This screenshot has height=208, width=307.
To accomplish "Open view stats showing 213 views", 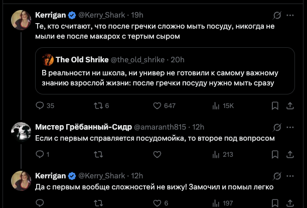I will click(x=217, y=155).
